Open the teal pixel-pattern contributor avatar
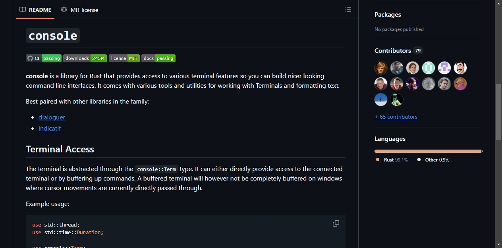This screenshot has height=248, width=502. pos(429,68)
